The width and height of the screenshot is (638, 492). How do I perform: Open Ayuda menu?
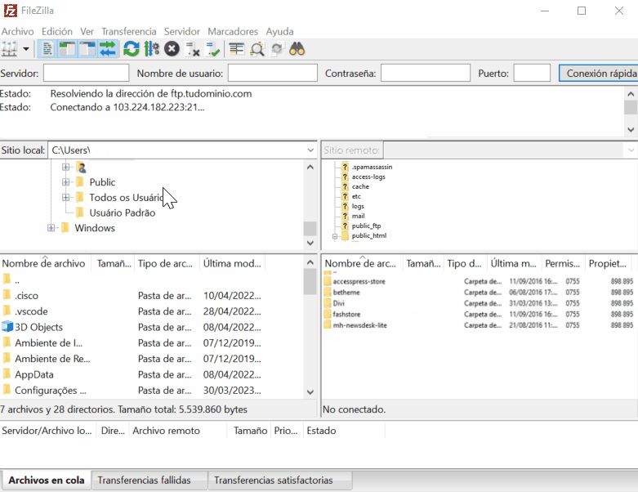279,31
